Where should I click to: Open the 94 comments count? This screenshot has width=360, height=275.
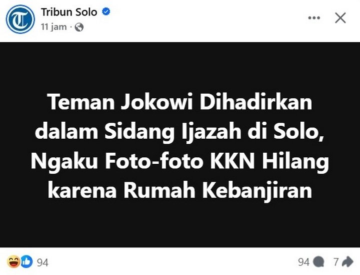[x=304, y=262]
